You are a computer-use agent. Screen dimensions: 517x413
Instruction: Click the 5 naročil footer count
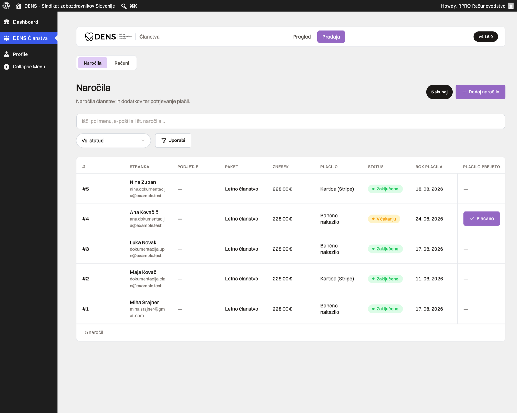pos(94,332)
